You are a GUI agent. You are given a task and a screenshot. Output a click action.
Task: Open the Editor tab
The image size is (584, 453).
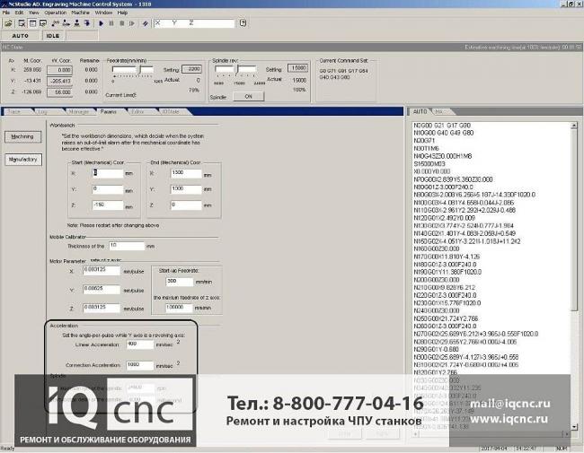137,111
